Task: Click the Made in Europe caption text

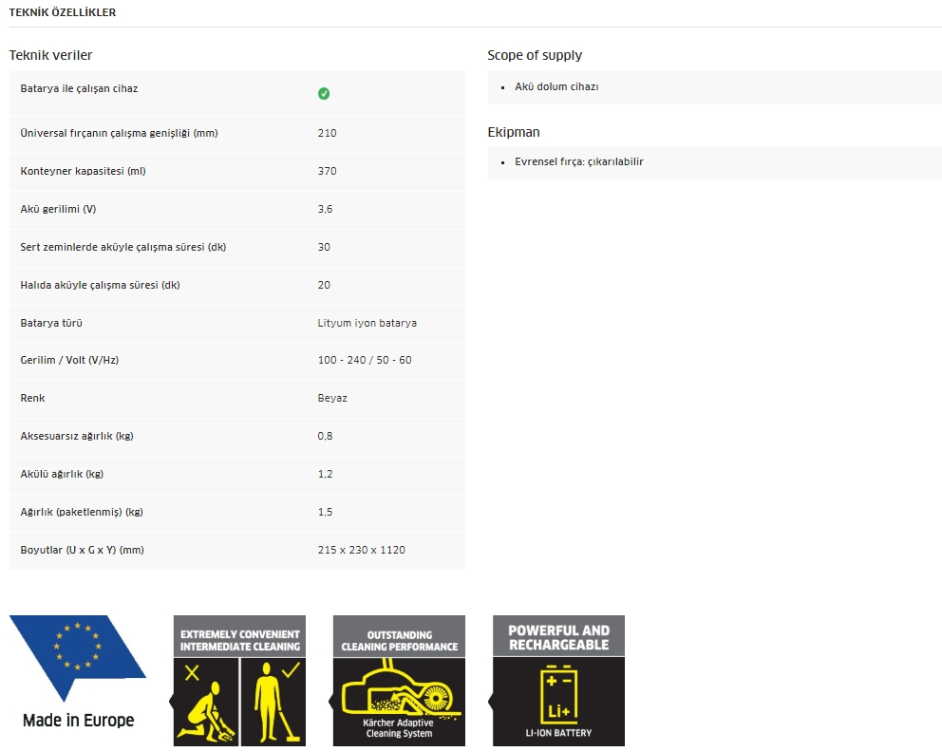Action: point(78,720)
